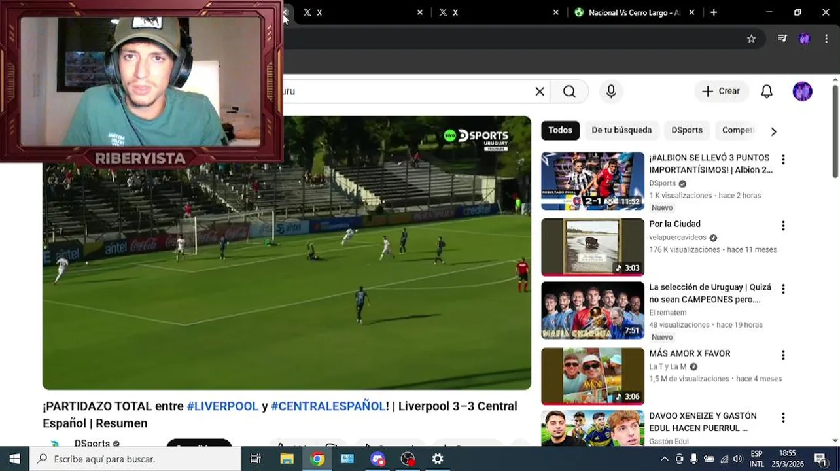840x471 pixels.
Task: Start voice search with the microphone icon
Action: click(x=611, y=92)
